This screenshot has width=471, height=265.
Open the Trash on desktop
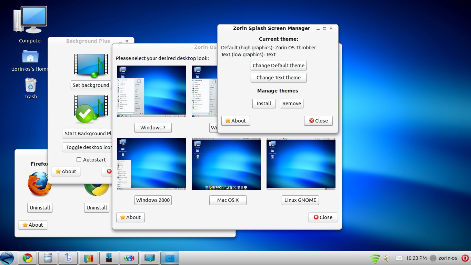pyautogui.click(x=30, y=85)
